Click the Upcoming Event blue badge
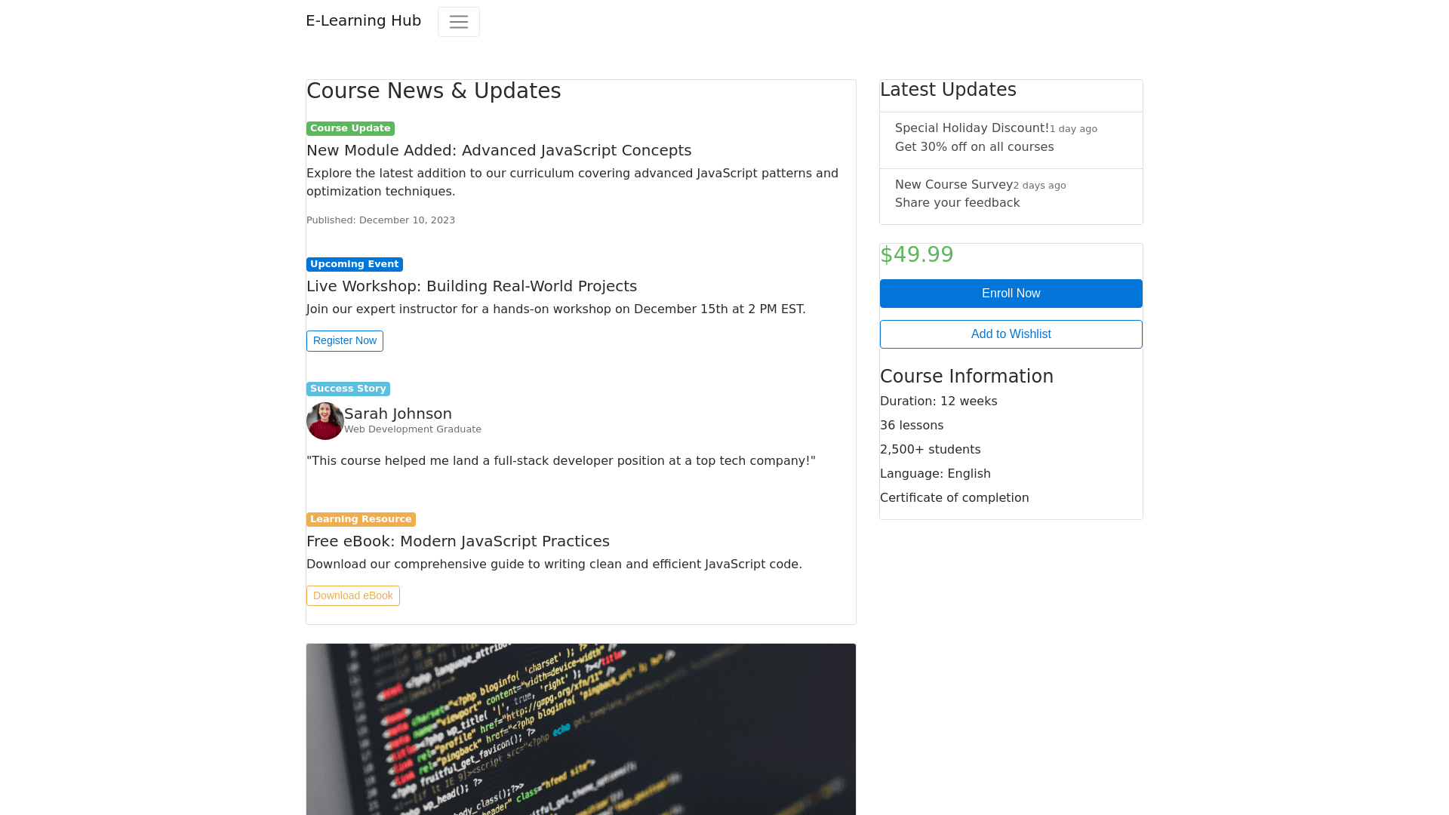The image size is (1449, 815). pyautogui.click(x=354, y=264)
